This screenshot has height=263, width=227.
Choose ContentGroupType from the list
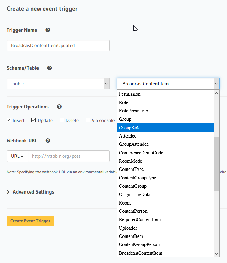pos(165,178)
